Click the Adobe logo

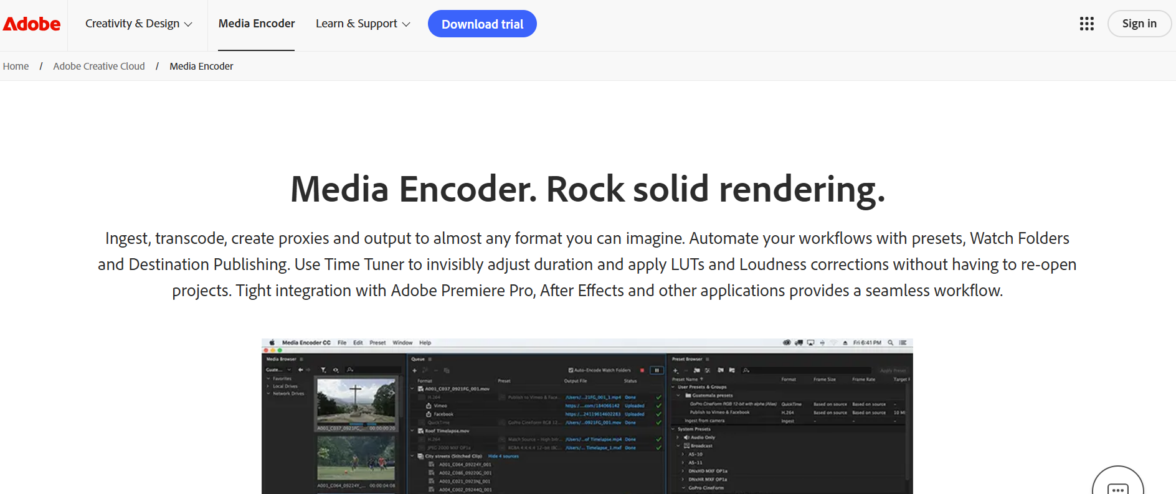click(32, 24)
